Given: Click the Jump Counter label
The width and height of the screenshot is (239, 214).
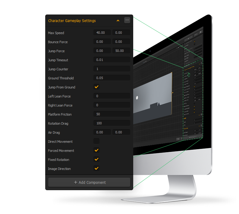Looking at the screenshot, I should (58, 69).
